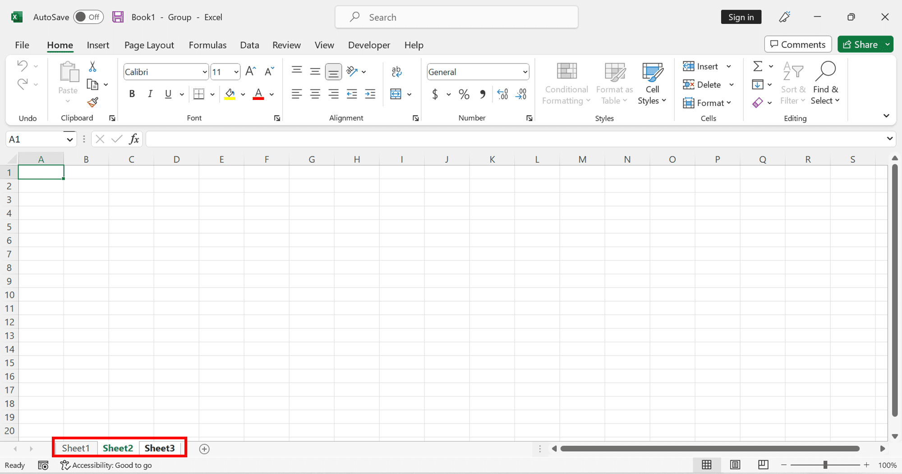Click the Increase Decimal icon
Viewport: 902px width, 474px height.
(x=502, y=94)
